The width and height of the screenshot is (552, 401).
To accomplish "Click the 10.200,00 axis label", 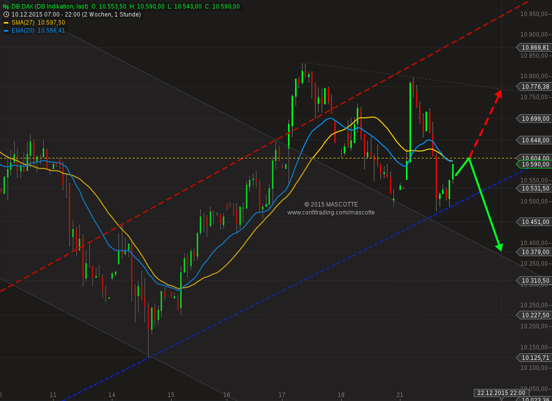I will (x=535, y=326).
